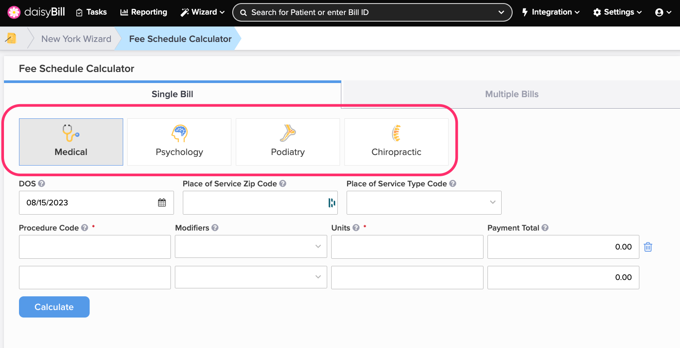The width and height of the screenshot is (680, 348).
Task: Open the DOS calendar picker icon
Action: 162,203
